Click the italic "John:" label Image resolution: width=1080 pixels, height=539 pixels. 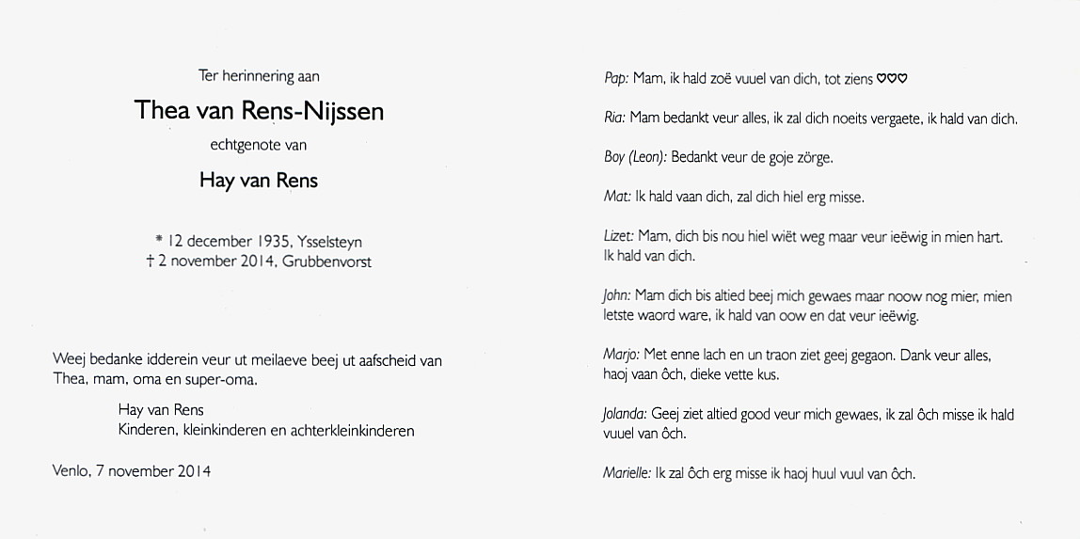(617, 296)
